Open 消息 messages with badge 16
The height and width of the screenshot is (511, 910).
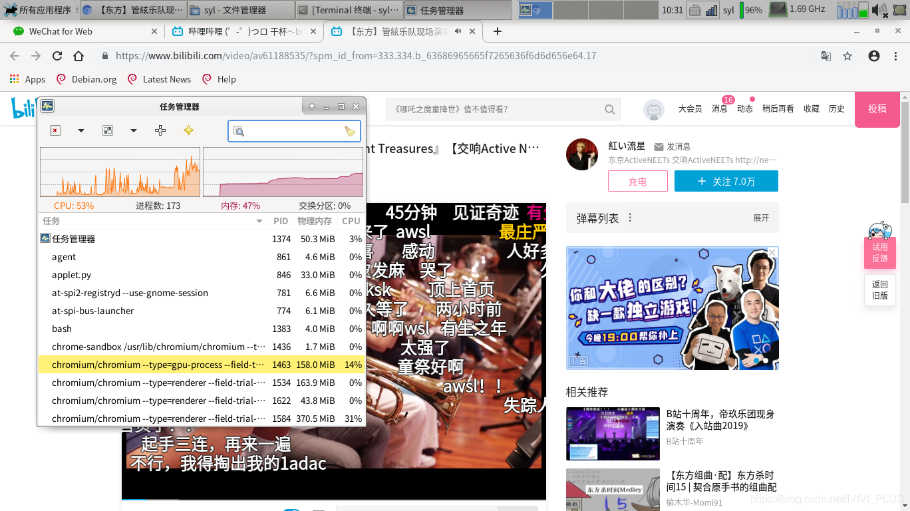(720, 108)
